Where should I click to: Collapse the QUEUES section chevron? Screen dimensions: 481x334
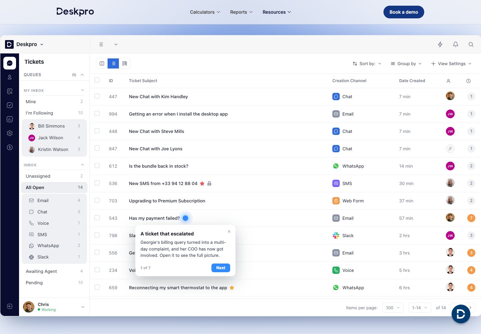82,75
